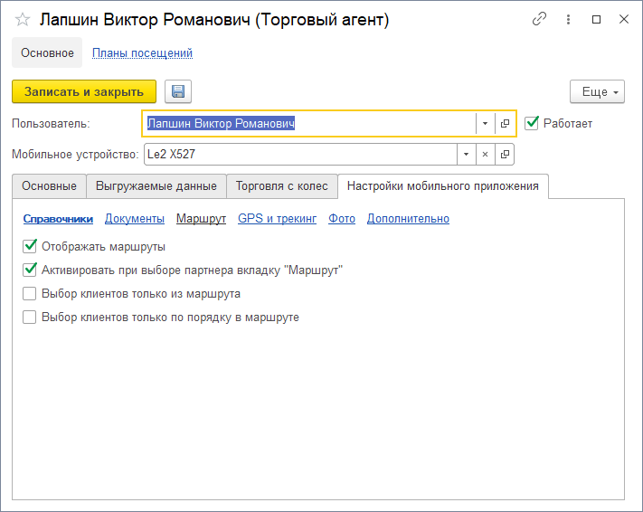Go to the GPS и трекинг section
643x512 pixels.
pyautogui.click(x=277, y=218)
